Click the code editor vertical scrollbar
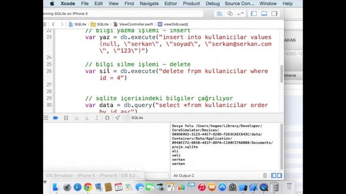346x194 pixels. coord(282,74)
